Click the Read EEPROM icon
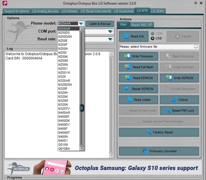Viewport: 206px width, 180px height. tap(128, 78)
